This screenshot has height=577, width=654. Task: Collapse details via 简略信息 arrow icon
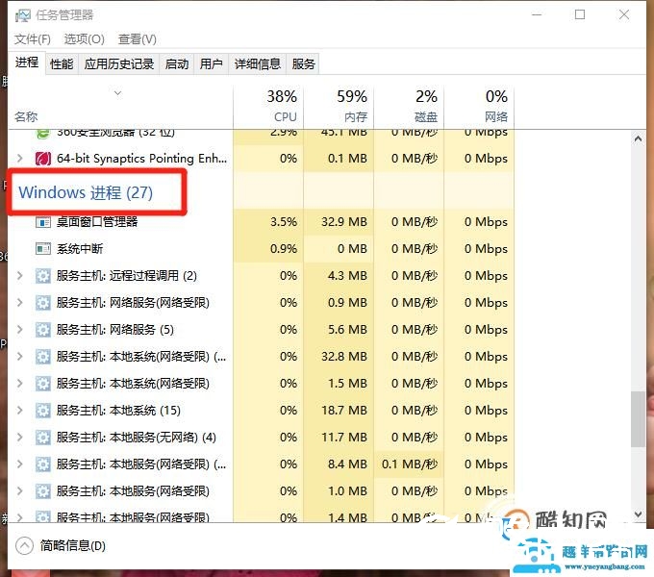pos(25,545)
